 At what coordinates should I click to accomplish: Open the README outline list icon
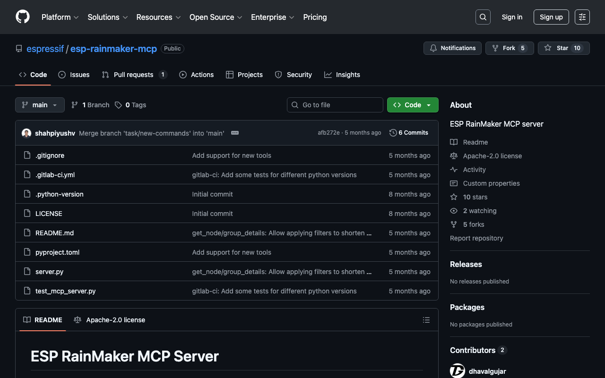click(x=426, y=320)
